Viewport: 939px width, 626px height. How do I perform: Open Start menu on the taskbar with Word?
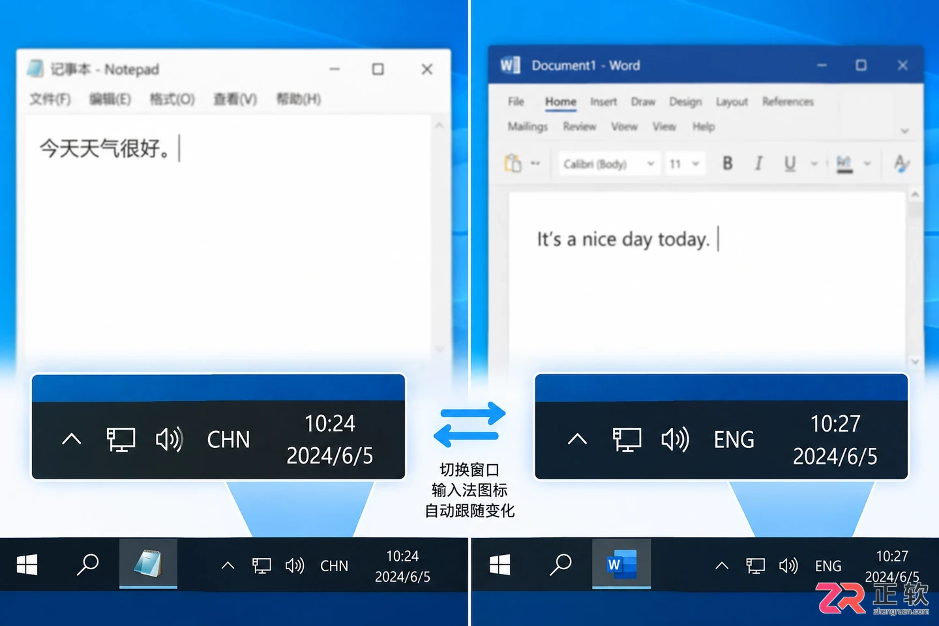pyautogui.click(x=499, y=565)
